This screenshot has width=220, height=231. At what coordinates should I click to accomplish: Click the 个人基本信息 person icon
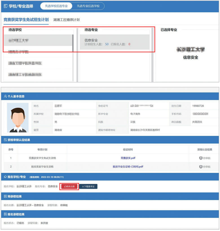coord(5,96)
